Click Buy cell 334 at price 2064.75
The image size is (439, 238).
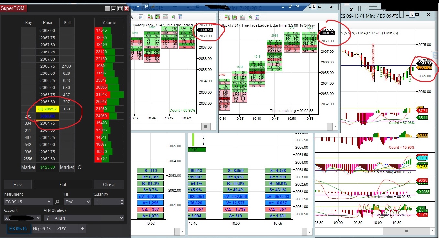pyautogui.click(x=28, y=123)
